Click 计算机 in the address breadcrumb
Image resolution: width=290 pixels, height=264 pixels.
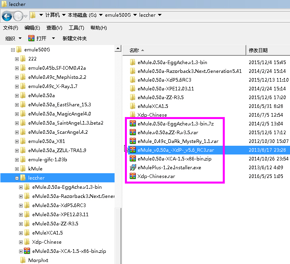(53, 15)
